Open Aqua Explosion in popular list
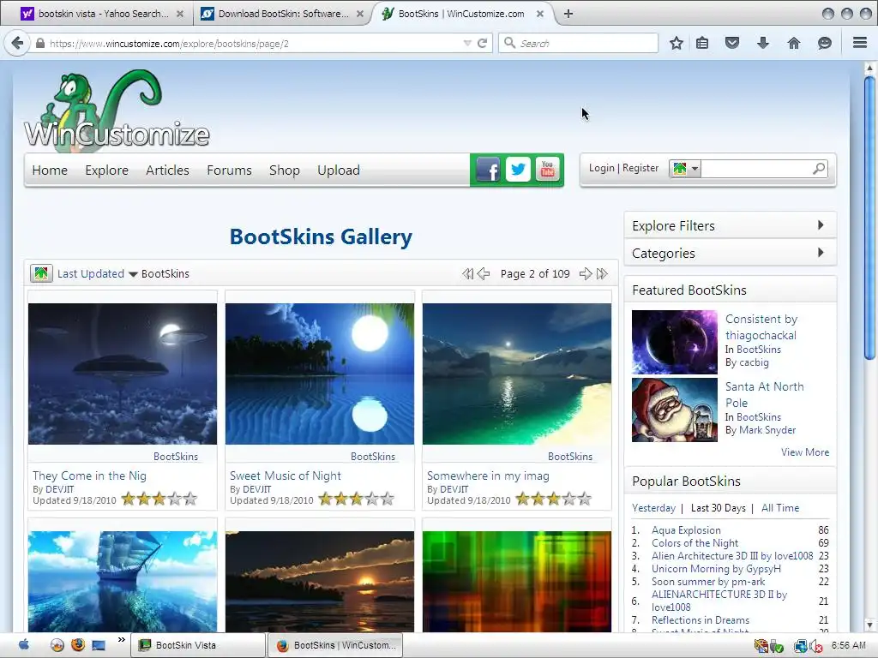Viewport: 878px width, 658px height. pos(686,529)
